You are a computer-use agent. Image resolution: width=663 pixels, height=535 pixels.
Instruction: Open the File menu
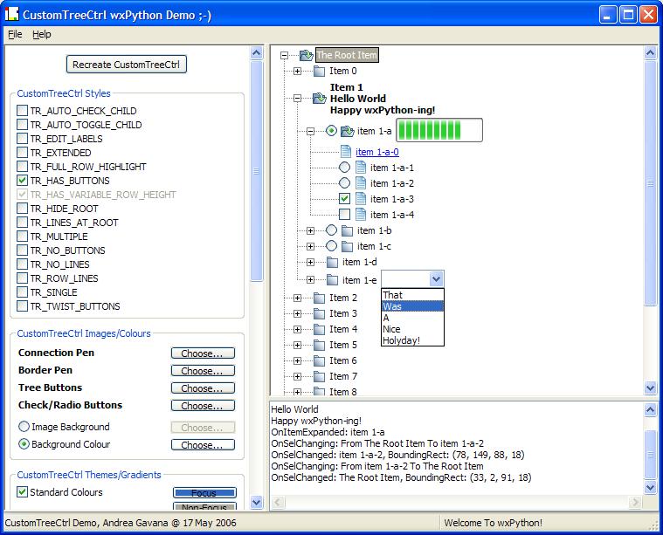click(x=15, y=34)
